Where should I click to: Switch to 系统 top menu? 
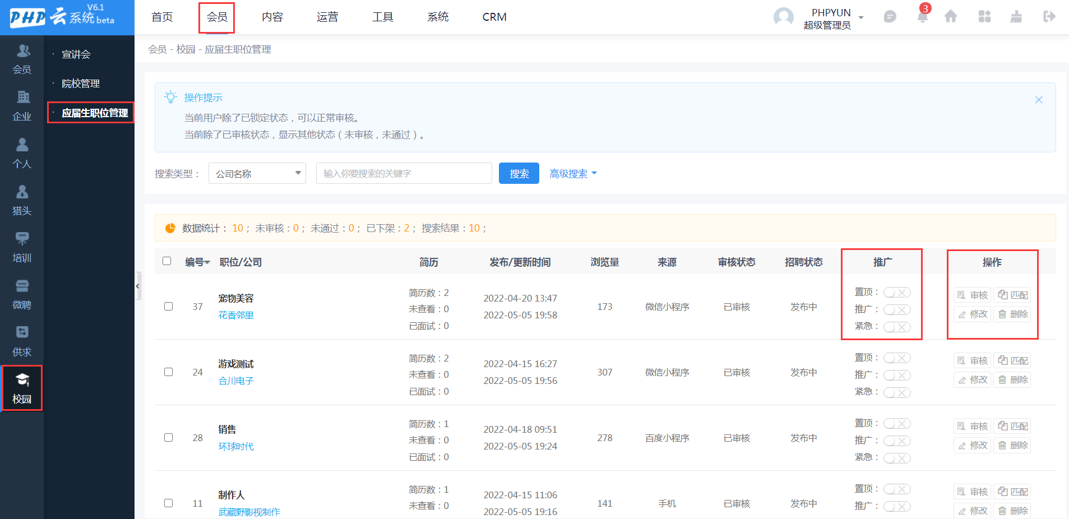(x=438, y=17)
